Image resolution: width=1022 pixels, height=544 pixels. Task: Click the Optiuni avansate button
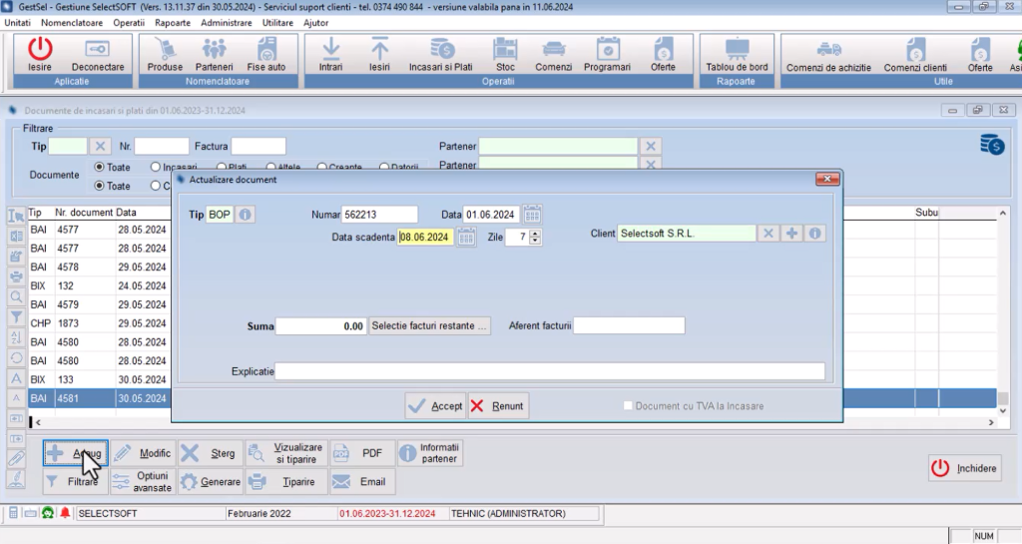coord(143,481)
